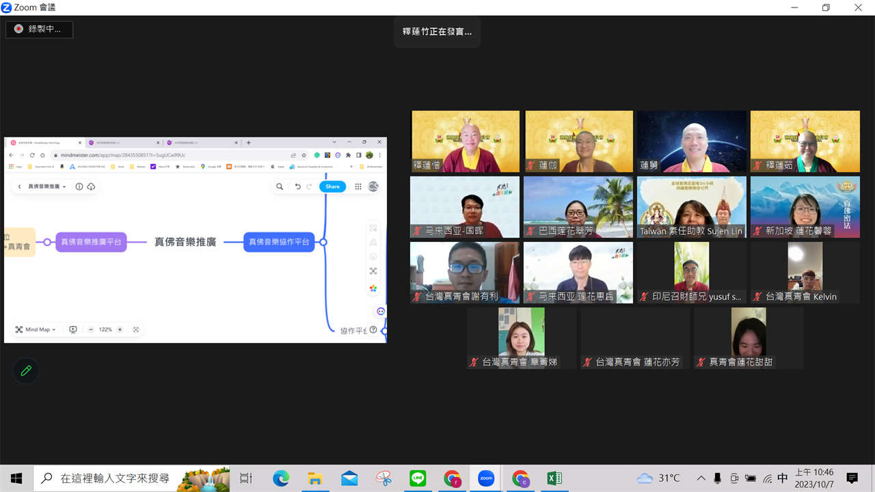Open the LINE app from taskbar

coord(418,478)
